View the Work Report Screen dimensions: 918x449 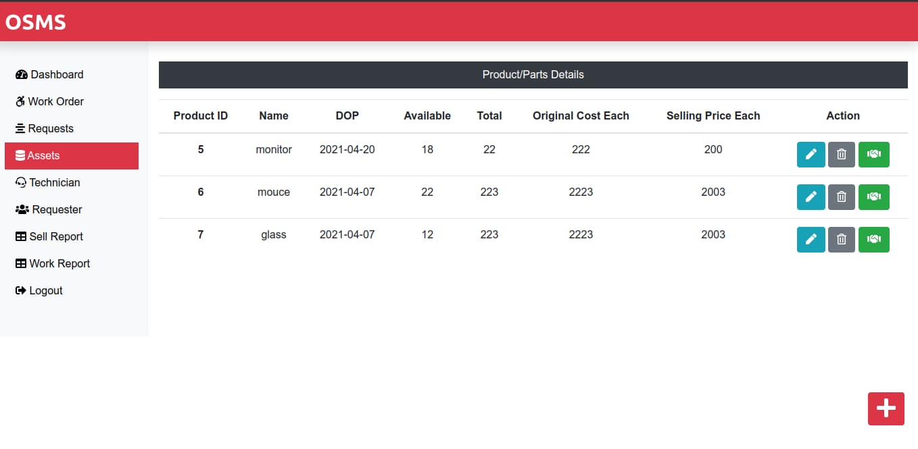[59, 263]
